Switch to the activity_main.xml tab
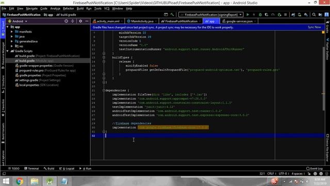Image resolution: width=330 pixels, height=186 pixels. (108, 21)
